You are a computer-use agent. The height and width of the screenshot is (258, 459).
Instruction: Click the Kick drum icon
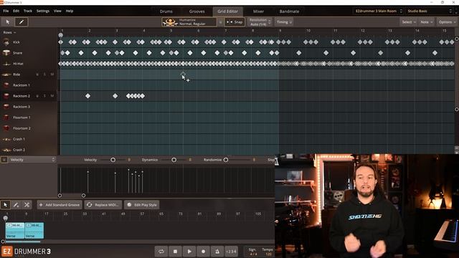coord(6,42)
